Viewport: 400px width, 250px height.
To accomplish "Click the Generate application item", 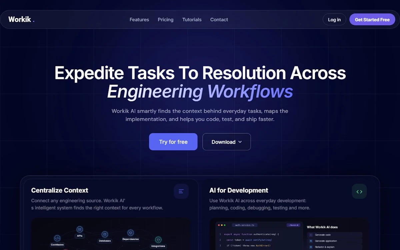I will coord(334,241).
